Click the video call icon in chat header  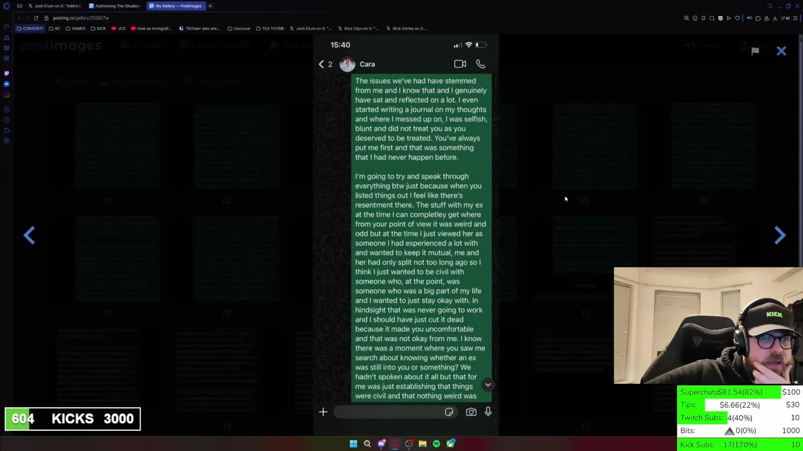point(460,64)
